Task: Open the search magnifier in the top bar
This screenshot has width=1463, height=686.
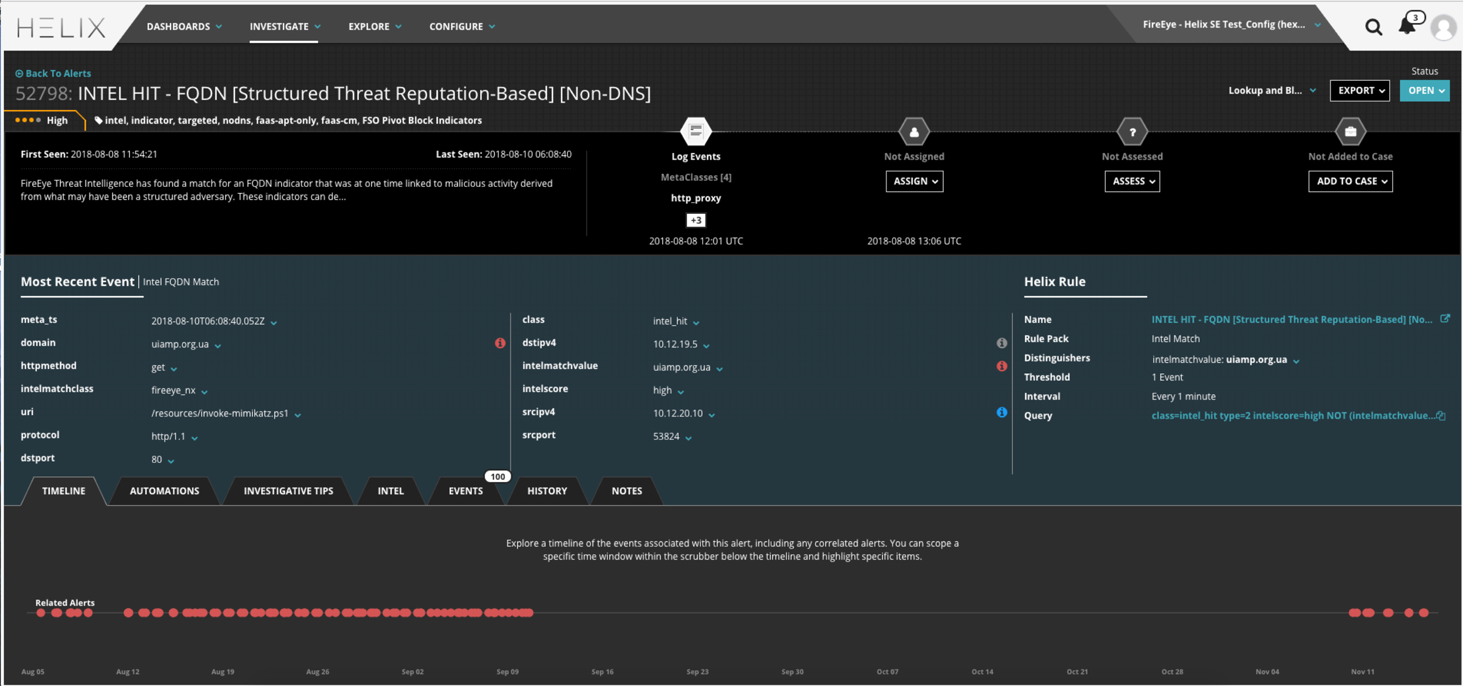Action: click(x=1373, y=26)
